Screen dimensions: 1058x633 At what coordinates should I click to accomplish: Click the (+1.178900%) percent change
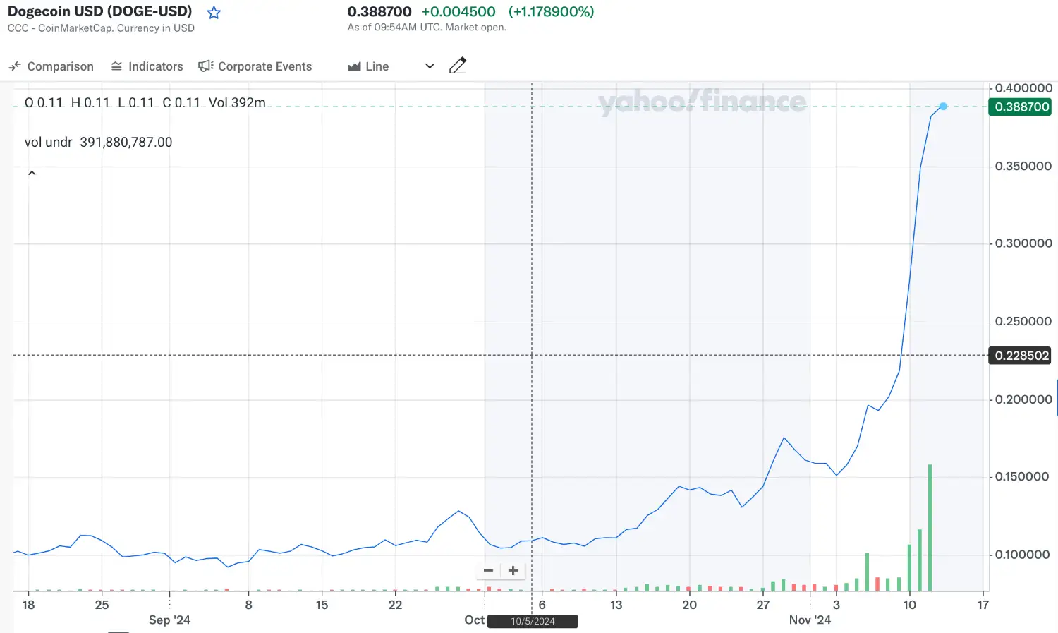[552, 11]
